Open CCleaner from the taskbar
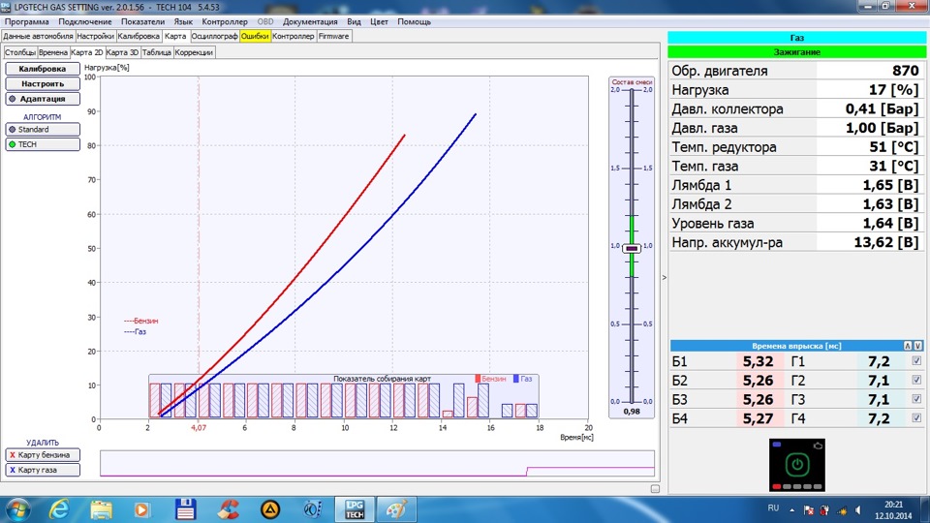 pos(228,509)
